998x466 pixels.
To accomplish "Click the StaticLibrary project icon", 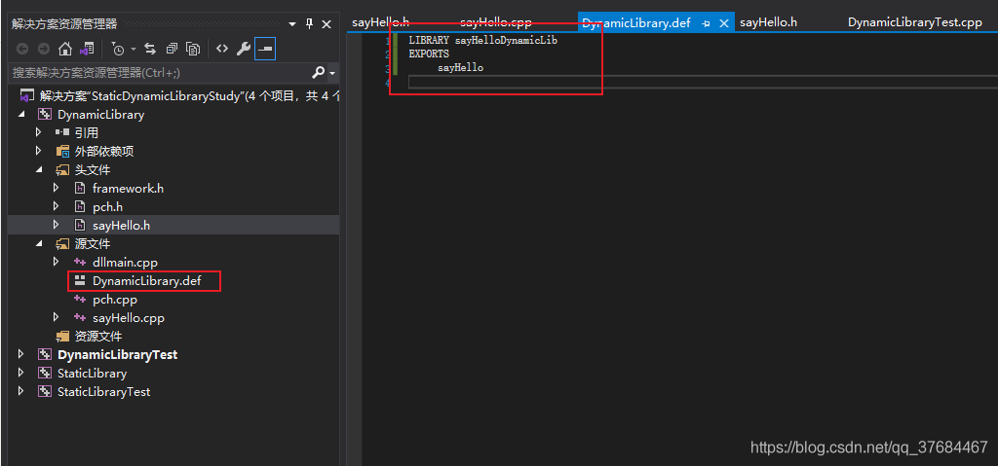I will 45,374.
